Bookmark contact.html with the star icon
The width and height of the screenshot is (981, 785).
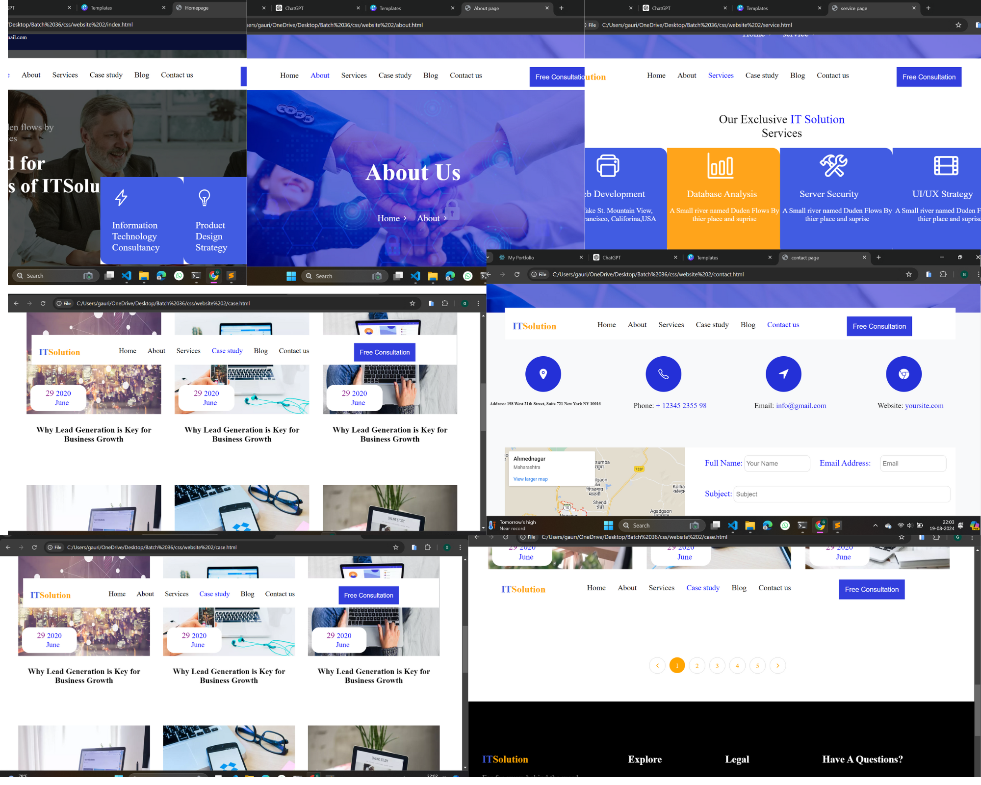pos(908,274)
